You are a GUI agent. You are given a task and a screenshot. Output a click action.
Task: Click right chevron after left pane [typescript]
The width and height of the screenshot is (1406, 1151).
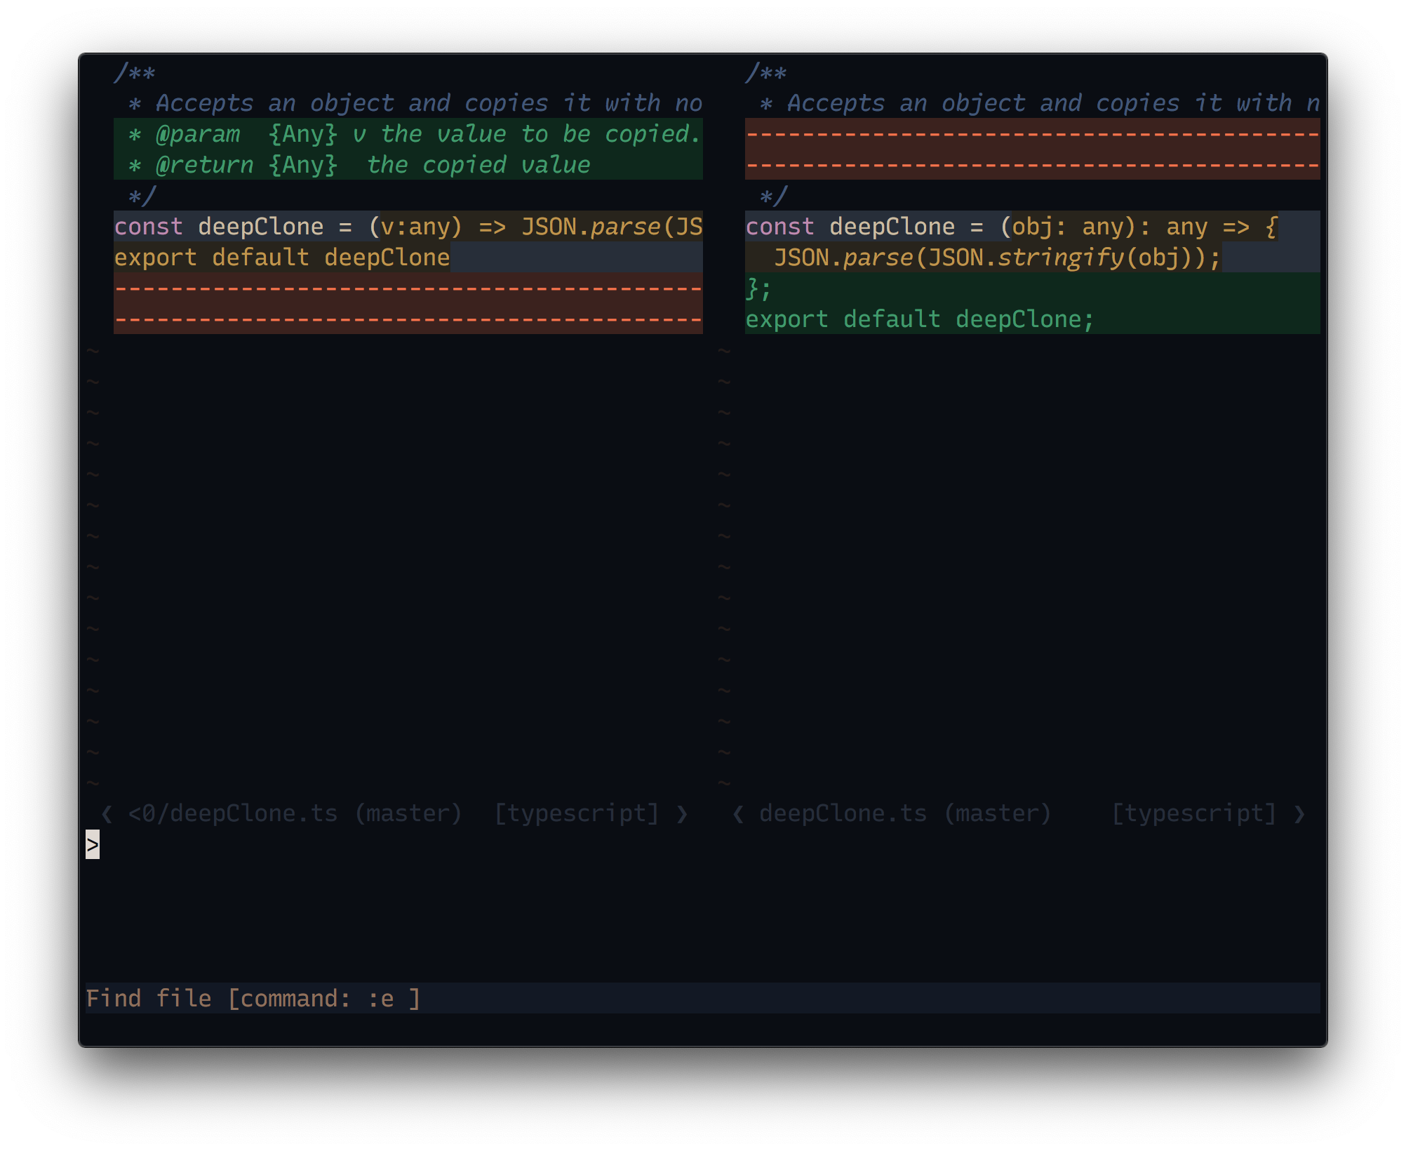coord(682,814)
